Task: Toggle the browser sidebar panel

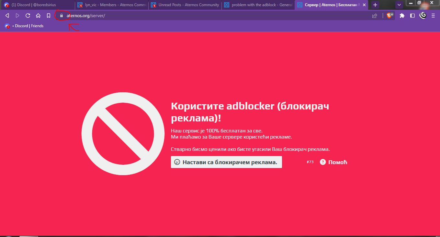Action: click(412, 16)
